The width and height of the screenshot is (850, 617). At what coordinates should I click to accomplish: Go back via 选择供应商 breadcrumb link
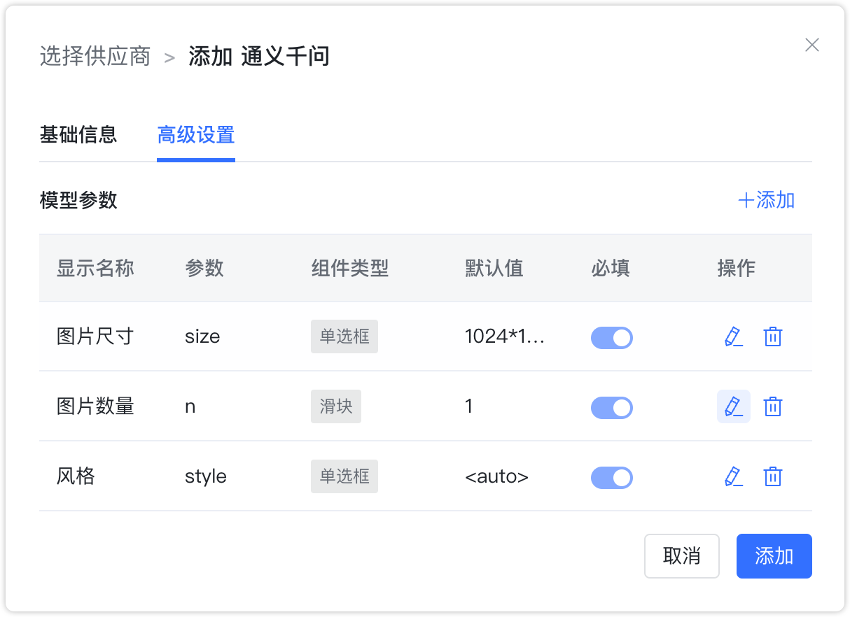(x=95, y=56)
